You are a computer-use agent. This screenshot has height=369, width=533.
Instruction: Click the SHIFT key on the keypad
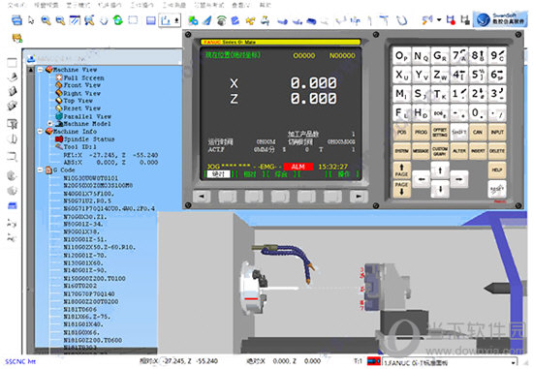[459, 132]
